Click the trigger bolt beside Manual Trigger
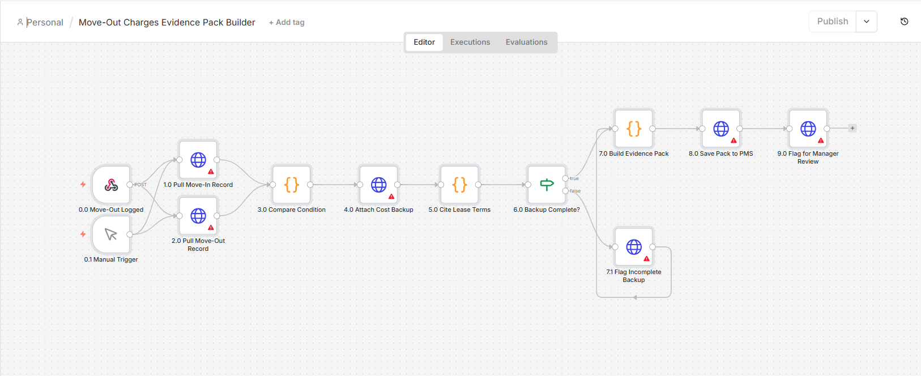 (83, 234)
